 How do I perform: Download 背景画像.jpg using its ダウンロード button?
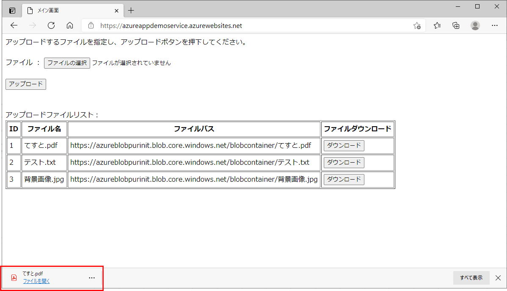coord(344,180)
